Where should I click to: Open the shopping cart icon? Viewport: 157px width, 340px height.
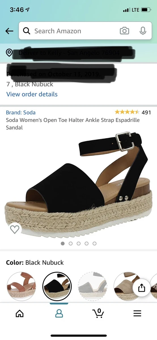coord(98,313)
